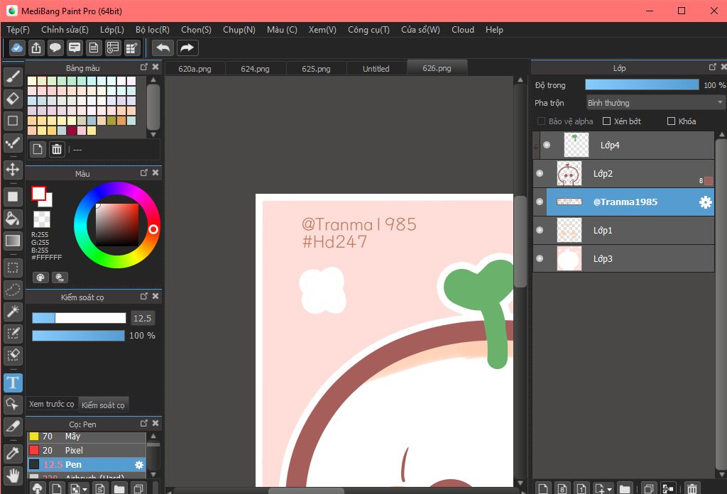Screen dimensions: 727x494
Task: Select the Eyedropper tool
Action: tap(13, 454)
